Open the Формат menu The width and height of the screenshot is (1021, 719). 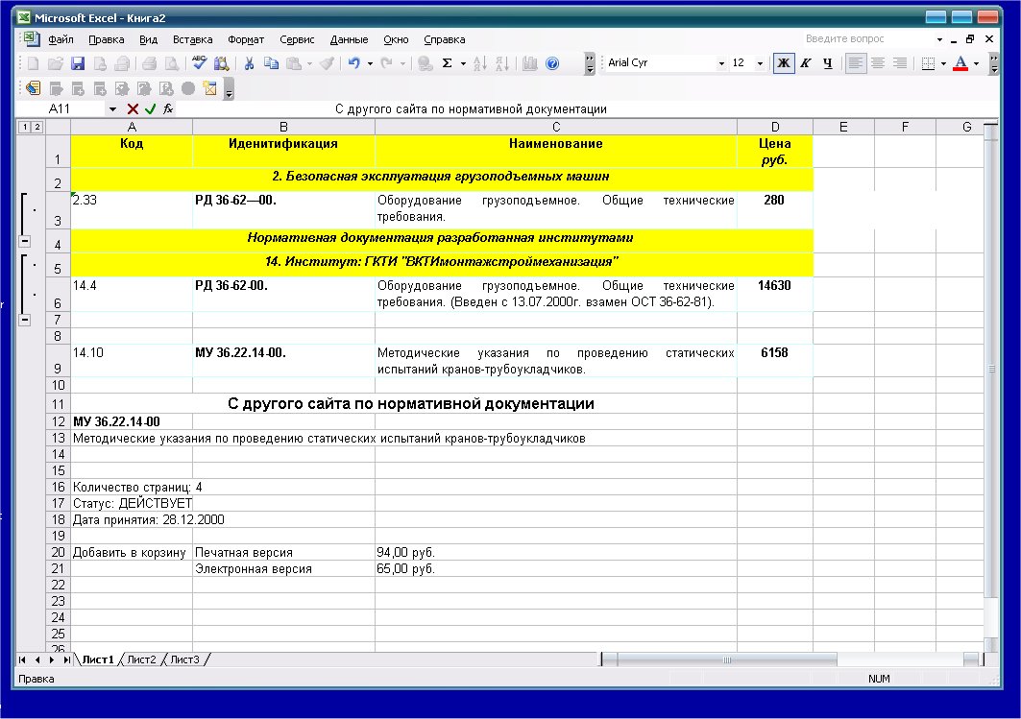[x=246, y=39]
